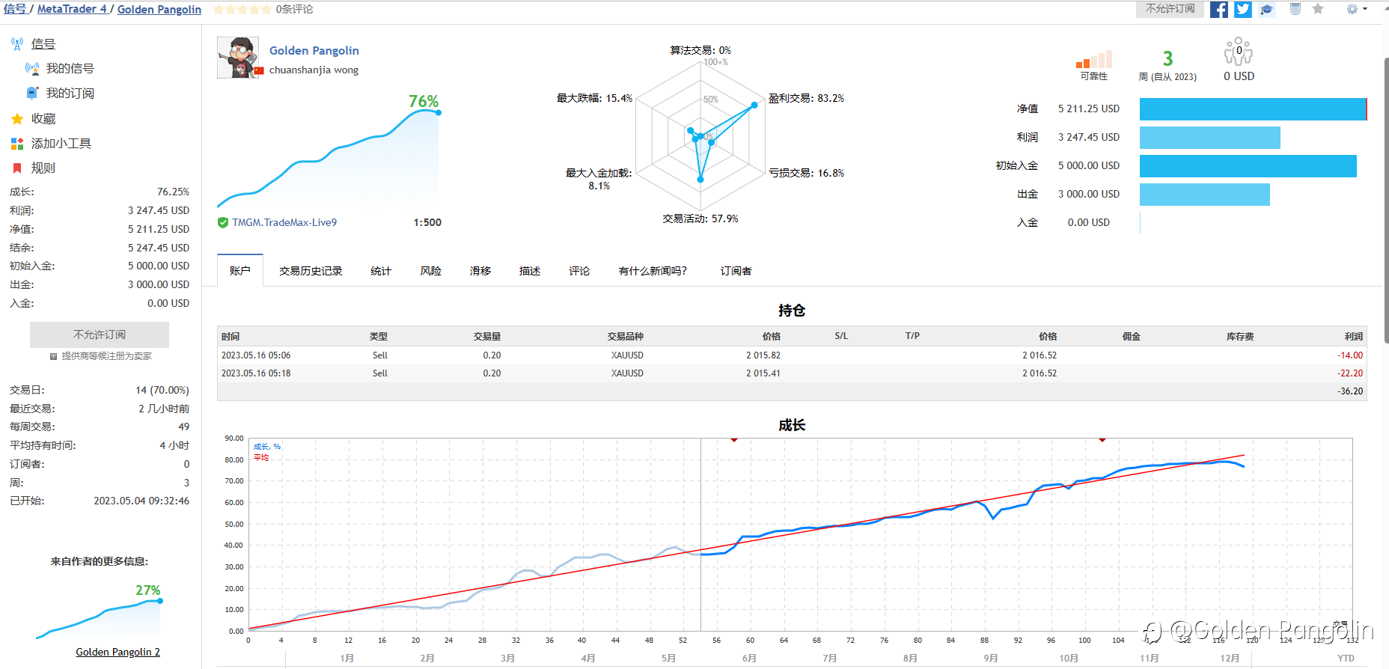Add signal to favorites with star icon
Viewport: 1389px width, 669px height.
point(1318,9)
